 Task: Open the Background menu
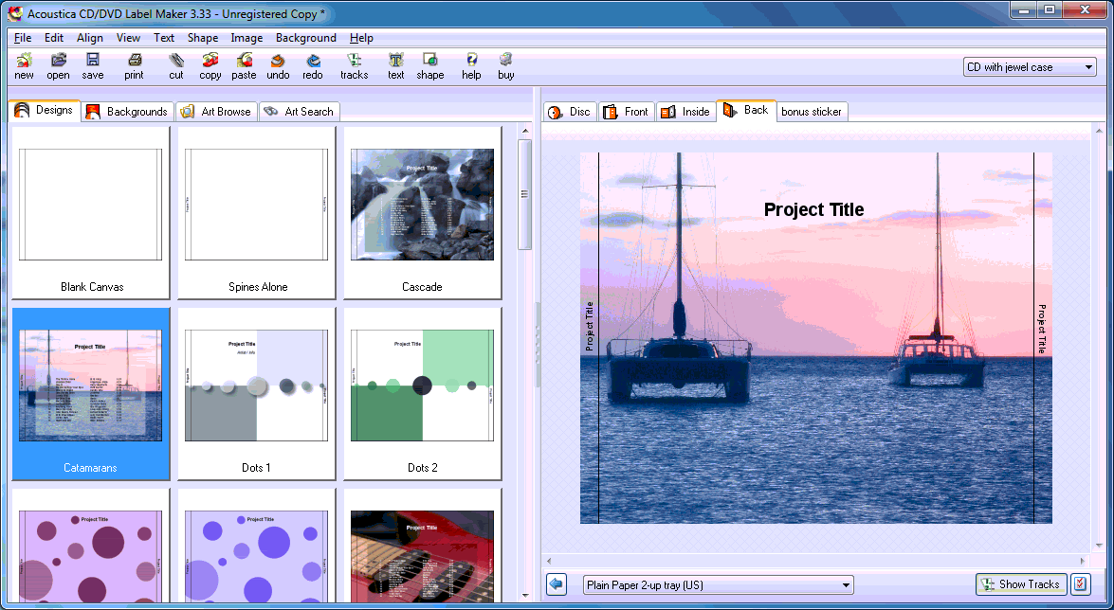point(305,38)
